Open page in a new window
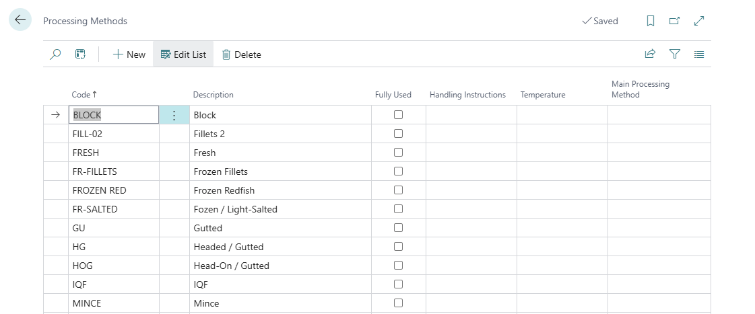Viewport: 755px width, 314px height. pyautogui.click(x=675, y=21)
